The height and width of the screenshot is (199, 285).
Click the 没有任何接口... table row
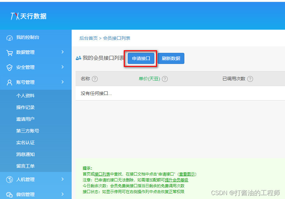point(180,93)
